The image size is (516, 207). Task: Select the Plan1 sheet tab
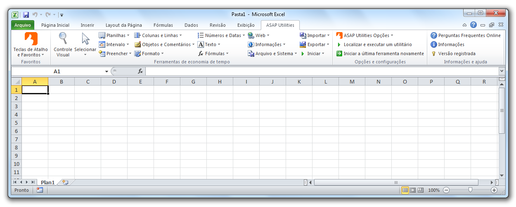[47, 182]
